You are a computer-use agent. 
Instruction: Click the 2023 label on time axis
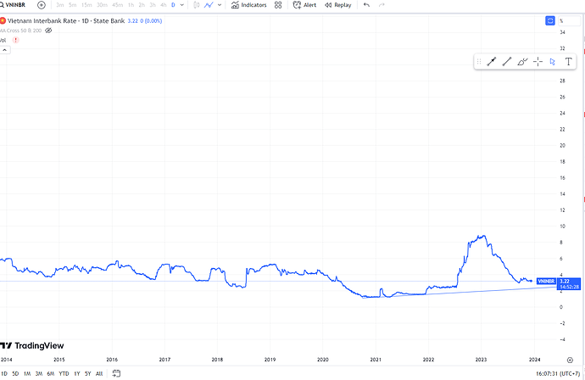481,360
